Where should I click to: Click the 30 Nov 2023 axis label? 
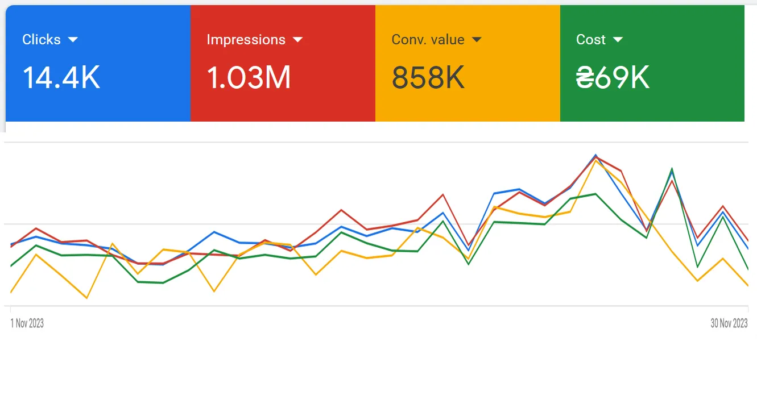coord(729,323)
